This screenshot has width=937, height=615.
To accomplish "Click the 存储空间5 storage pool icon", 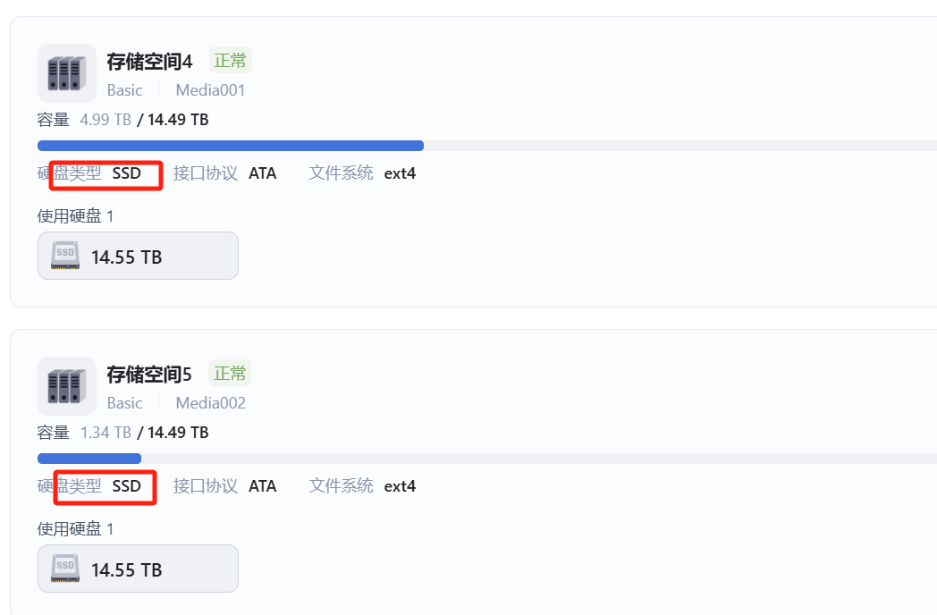I will point(66,386).
